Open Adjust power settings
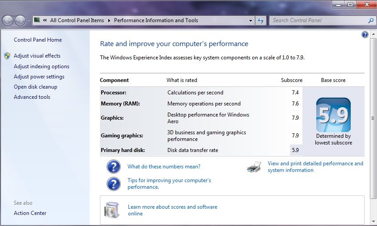377x226 pixels. (39, 77)
